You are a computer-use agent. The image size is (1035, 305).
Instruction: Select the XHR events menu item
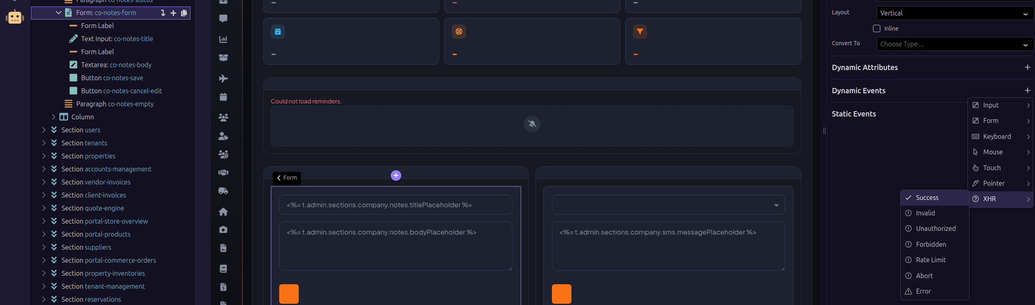1001,199
